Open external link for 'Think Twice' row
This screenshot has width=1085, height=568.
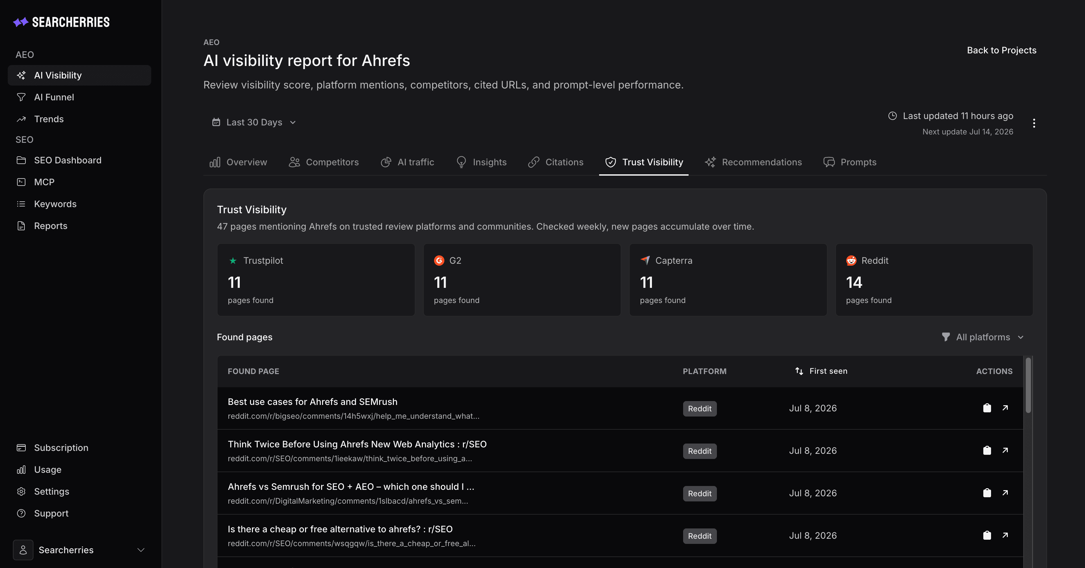[x=1005, y=451]
